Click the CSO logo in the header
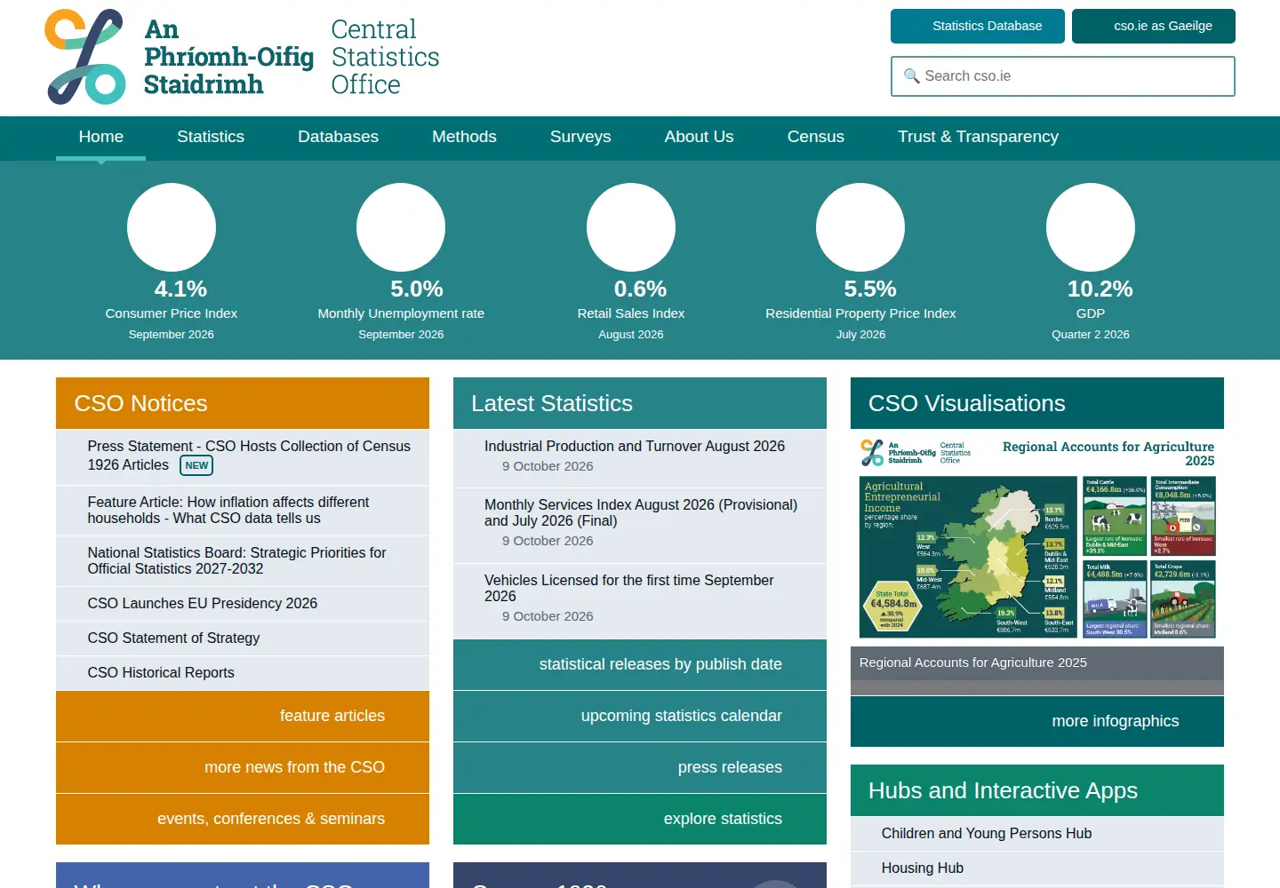1280x888 pixels. [242, 58]
